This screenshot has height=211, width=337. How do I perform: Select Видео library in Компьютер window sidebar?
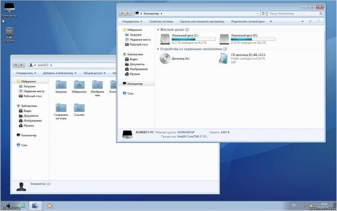pos(134,59)
